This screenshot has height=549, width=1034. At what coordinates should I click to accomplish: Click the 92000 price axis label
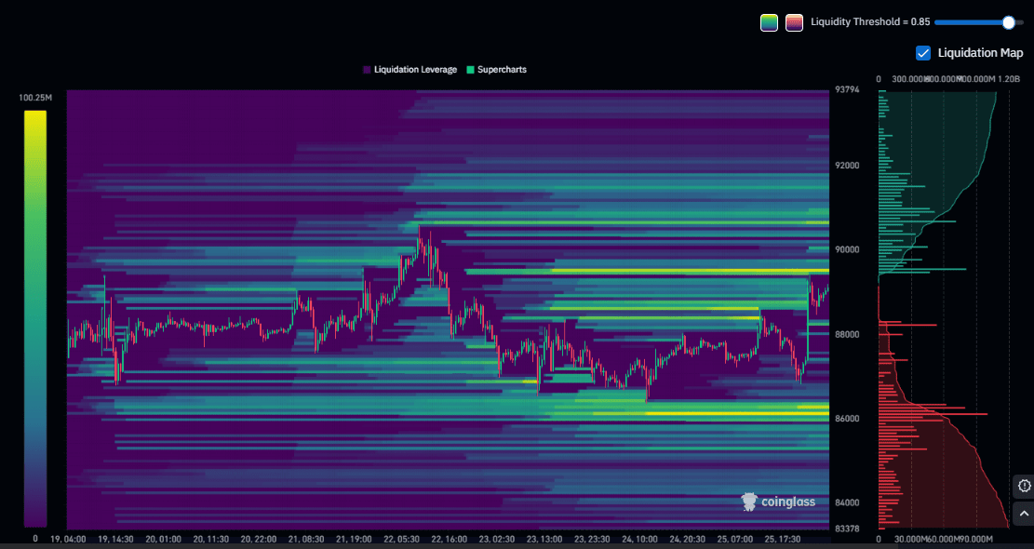[x=847, y=166]
